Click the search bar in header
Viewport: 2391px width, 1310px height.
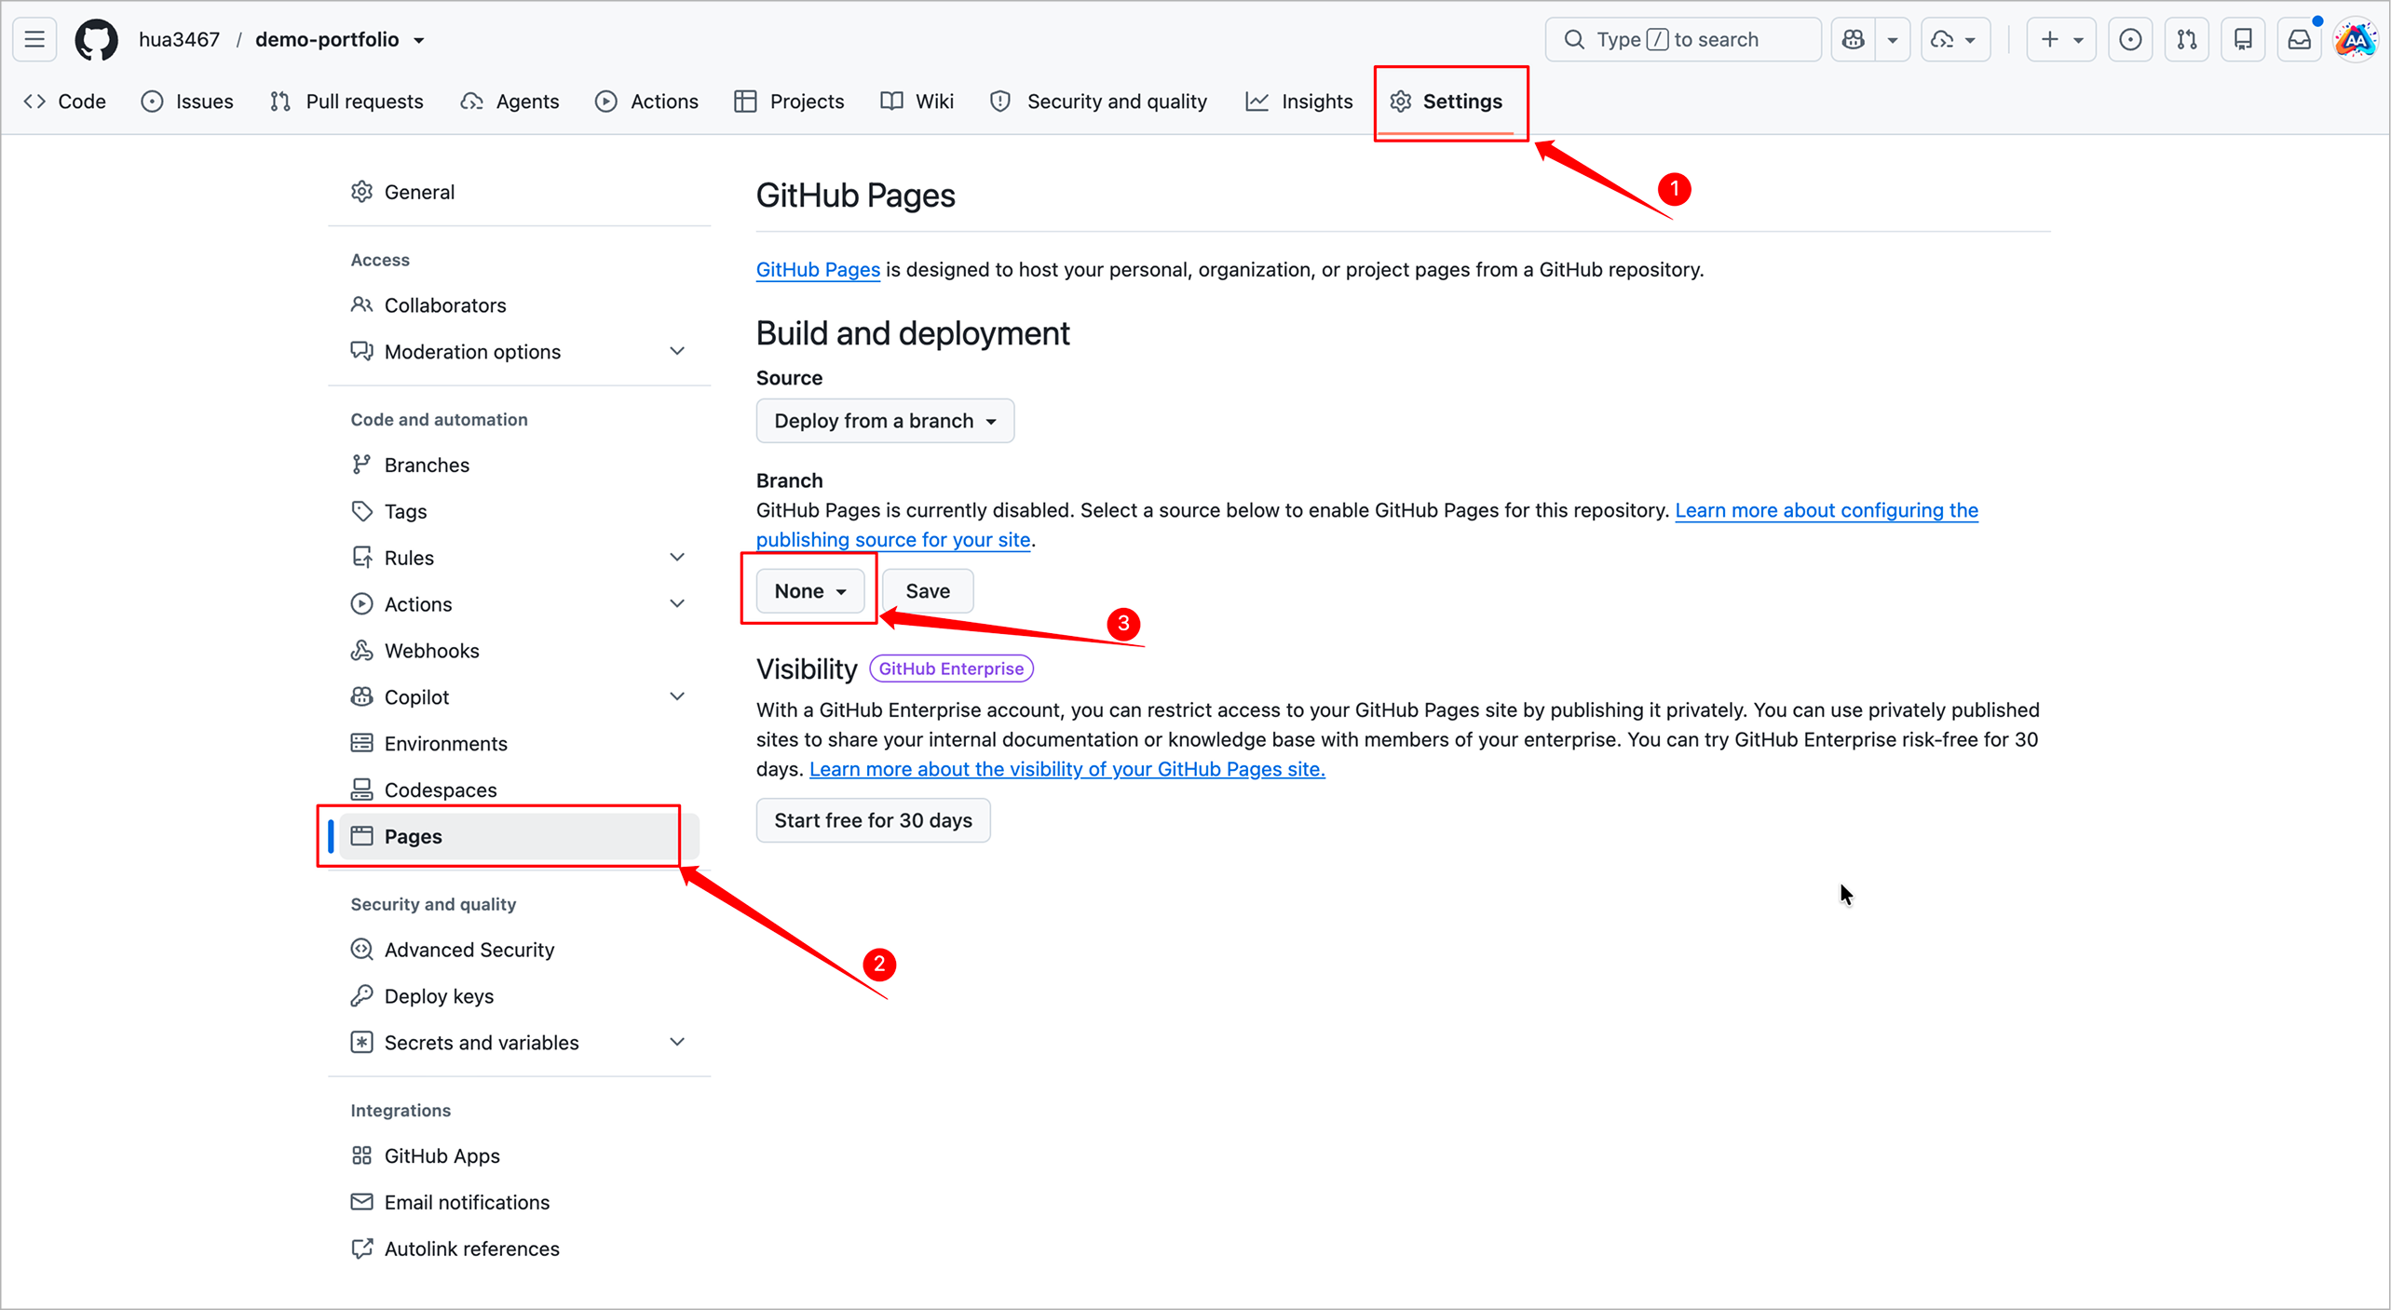[1682, 39]
